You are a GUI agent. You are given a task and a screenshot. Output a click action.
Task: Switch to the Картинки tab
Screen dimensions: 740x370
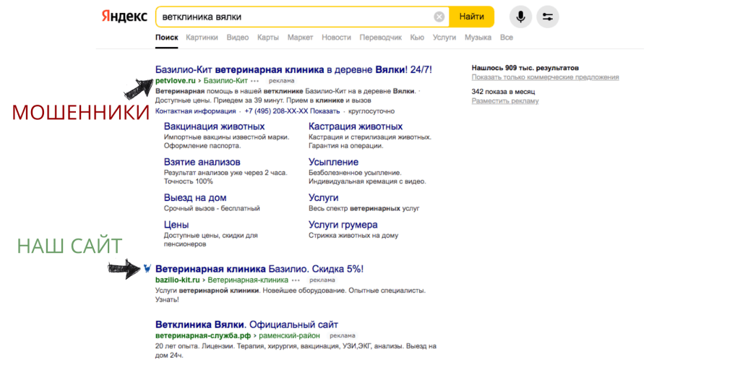click(202, 38)
